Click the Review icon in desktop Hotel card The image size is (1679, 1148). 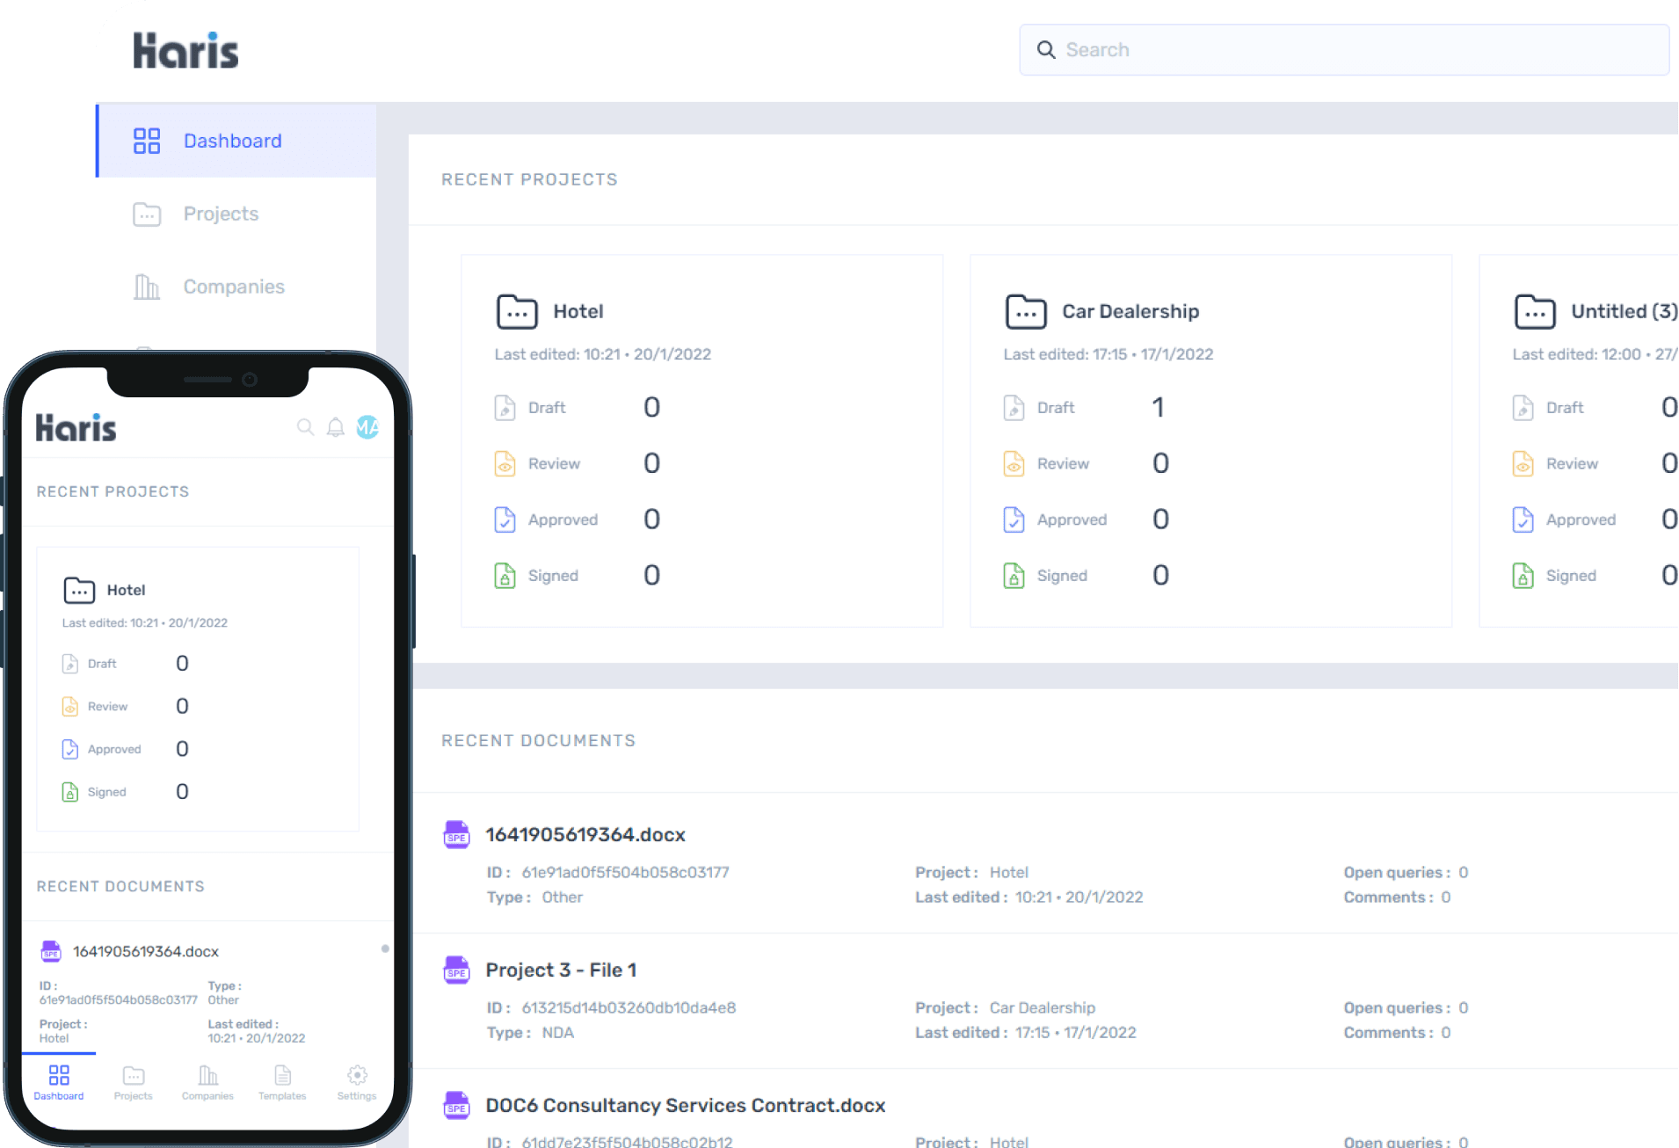505,463
